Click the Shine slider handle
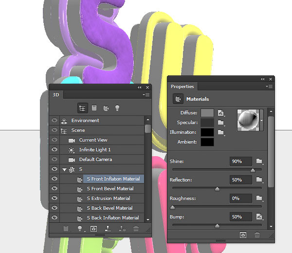292x253 pixels. click(253, 170)
